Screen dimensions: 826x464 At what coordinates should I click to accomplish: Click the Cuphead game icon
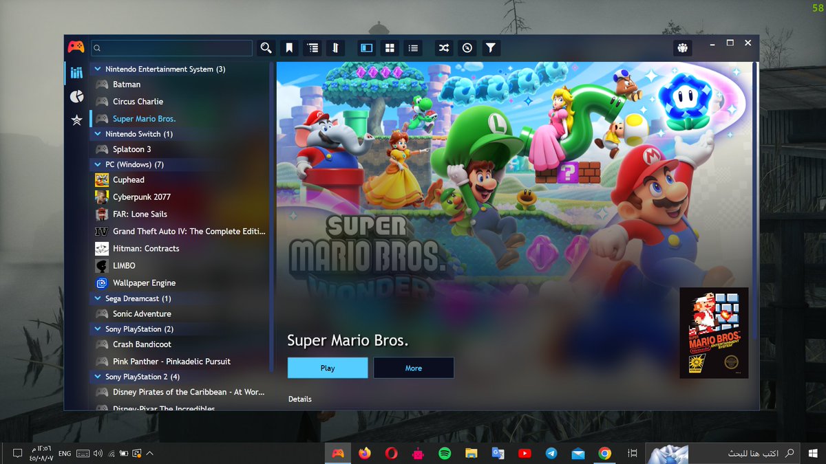tap(102, 180)
